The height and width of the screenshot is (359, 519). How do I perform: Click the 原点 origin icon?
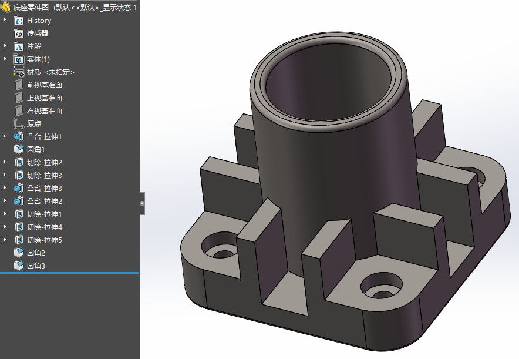point(19,123)
